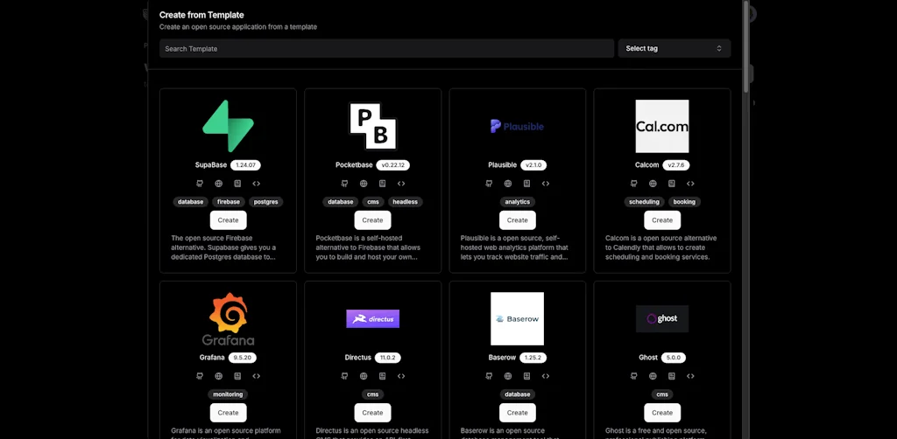Open Grafana documentation book icon
897x439 pixels.
click(237, 376)
